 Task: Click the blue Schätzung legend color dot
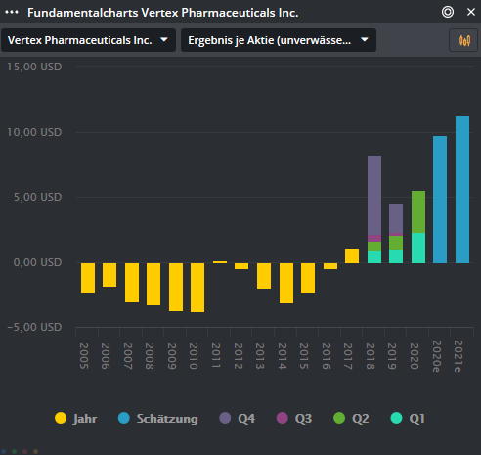pos(124,418)
